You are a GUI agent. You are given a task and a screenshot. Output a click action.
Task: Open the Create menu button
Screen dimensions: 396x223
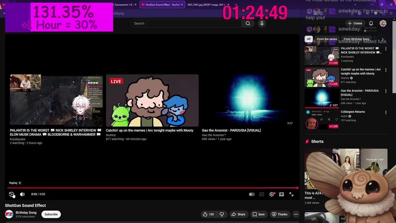(355, 23)
